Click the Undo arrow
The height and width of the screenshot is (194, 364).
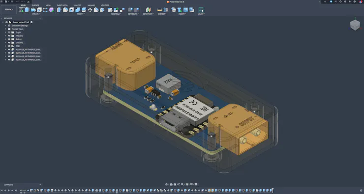(17, 1)
